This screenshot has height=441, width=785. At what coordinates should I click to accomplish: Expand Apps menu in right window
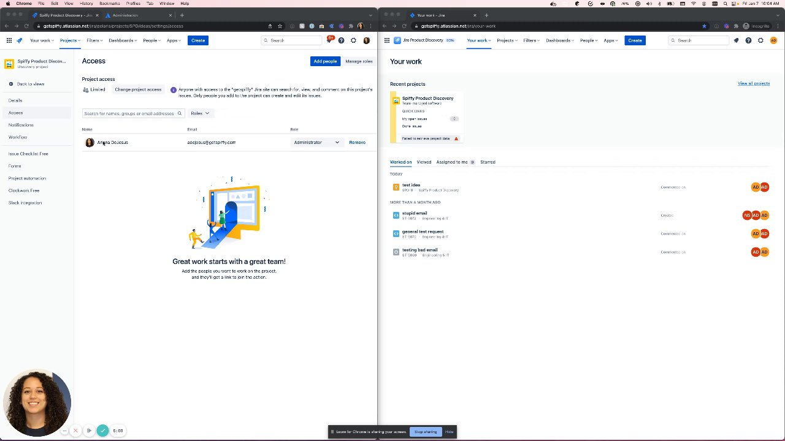[611, 40]
